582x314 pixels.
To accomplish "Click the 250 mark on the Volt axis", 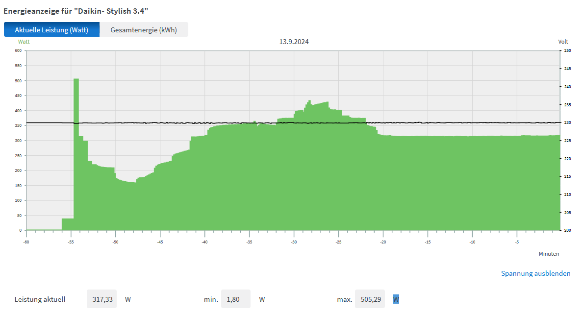I will point(567,50).
